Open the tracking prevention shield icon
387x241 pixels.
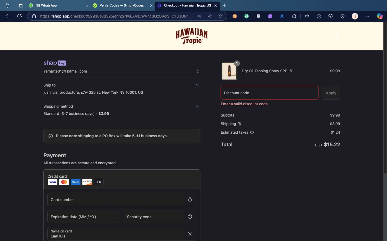coord(342,16)
